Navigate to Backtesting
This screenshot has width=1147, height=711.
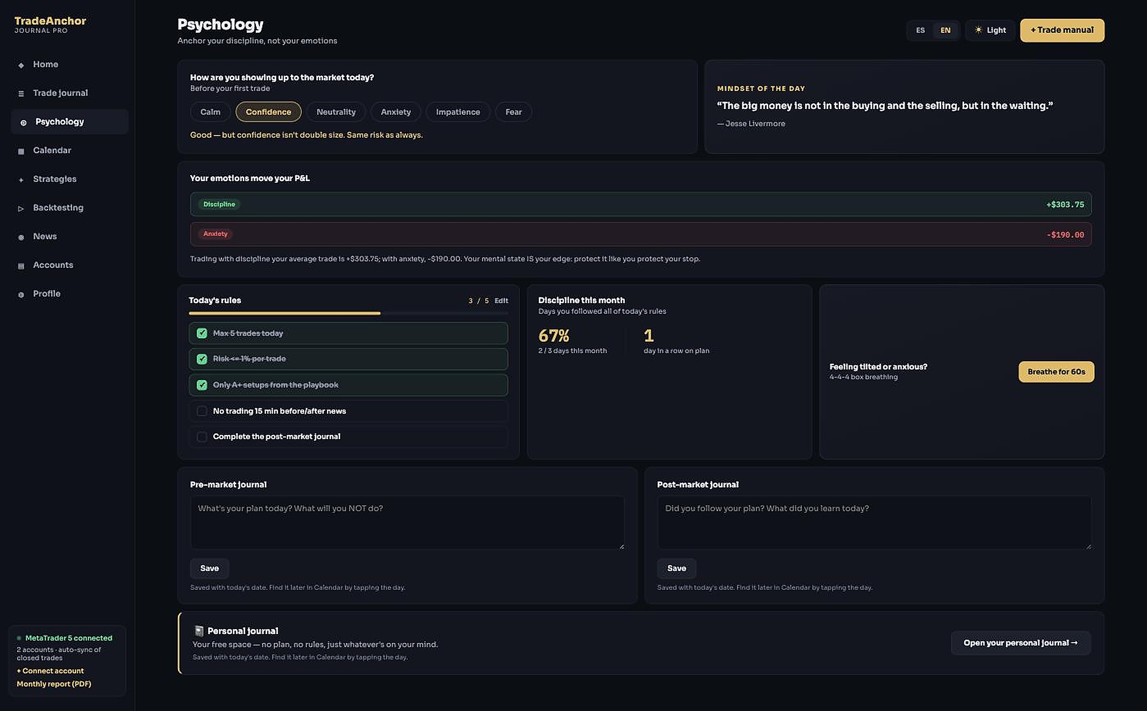click(69, 208)
